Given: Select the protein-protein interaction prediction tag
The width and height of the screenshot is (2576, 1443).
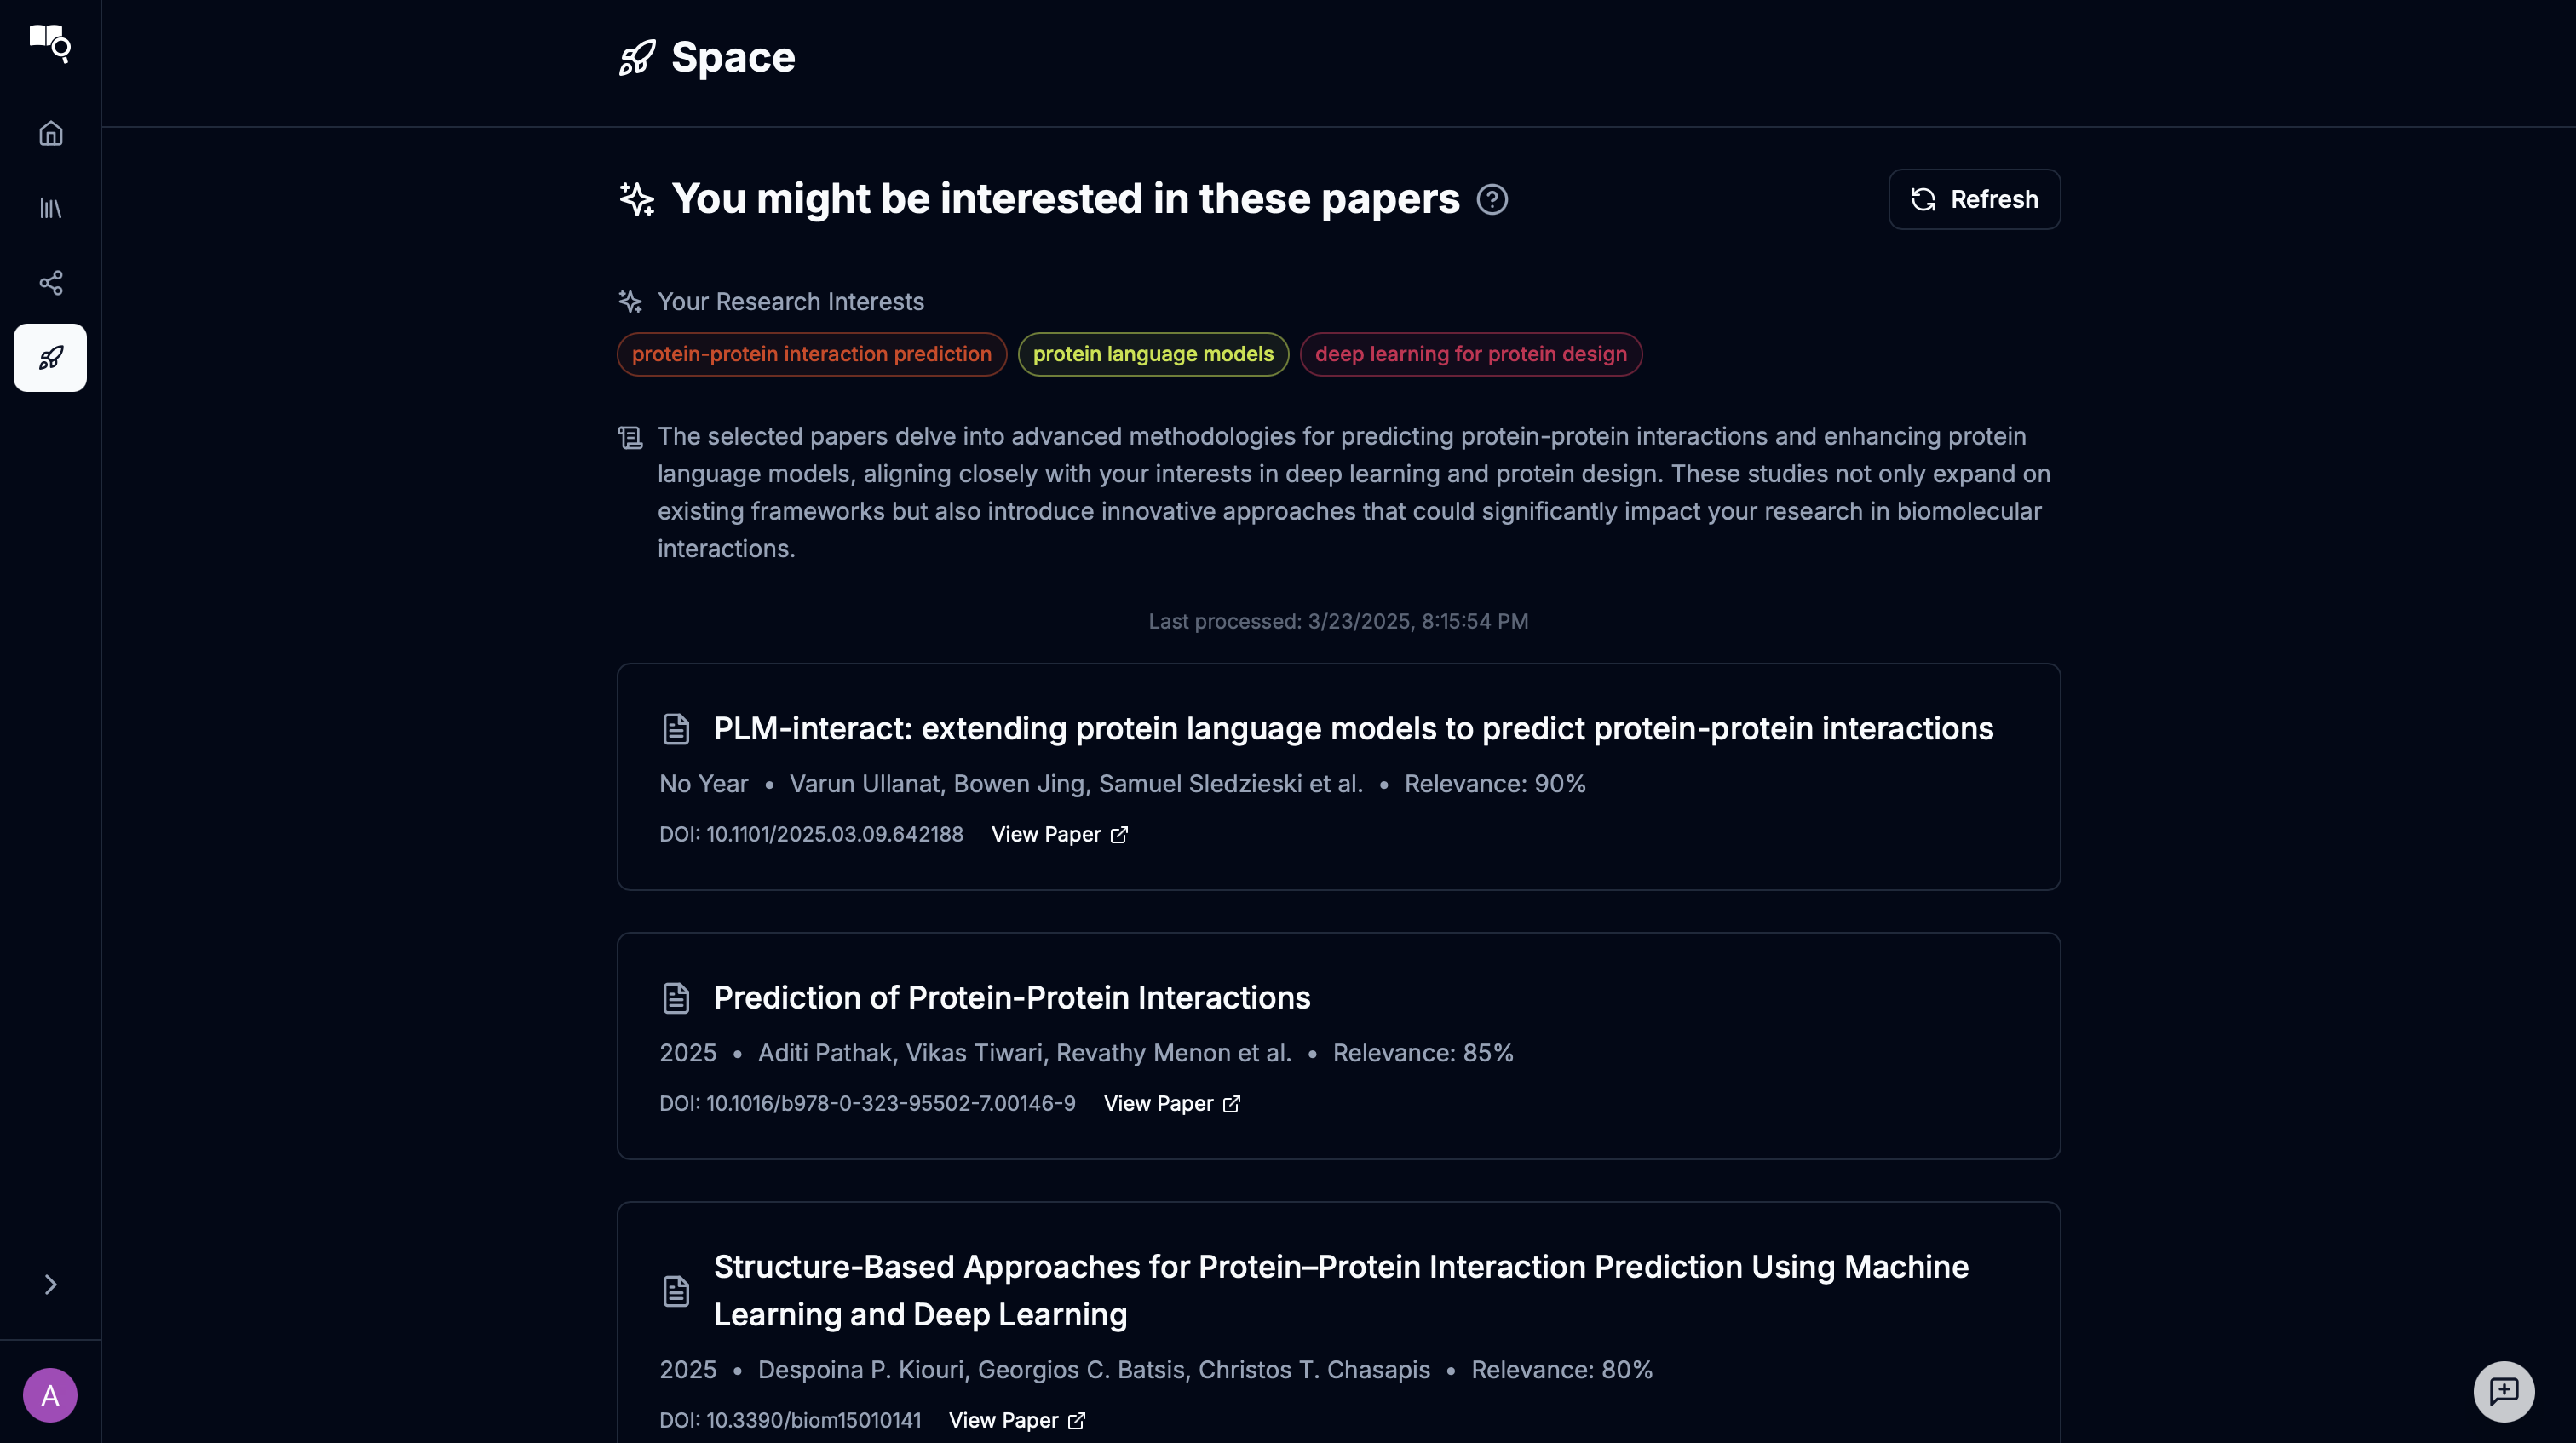Looking at the screenshot, I should point(811,354).
